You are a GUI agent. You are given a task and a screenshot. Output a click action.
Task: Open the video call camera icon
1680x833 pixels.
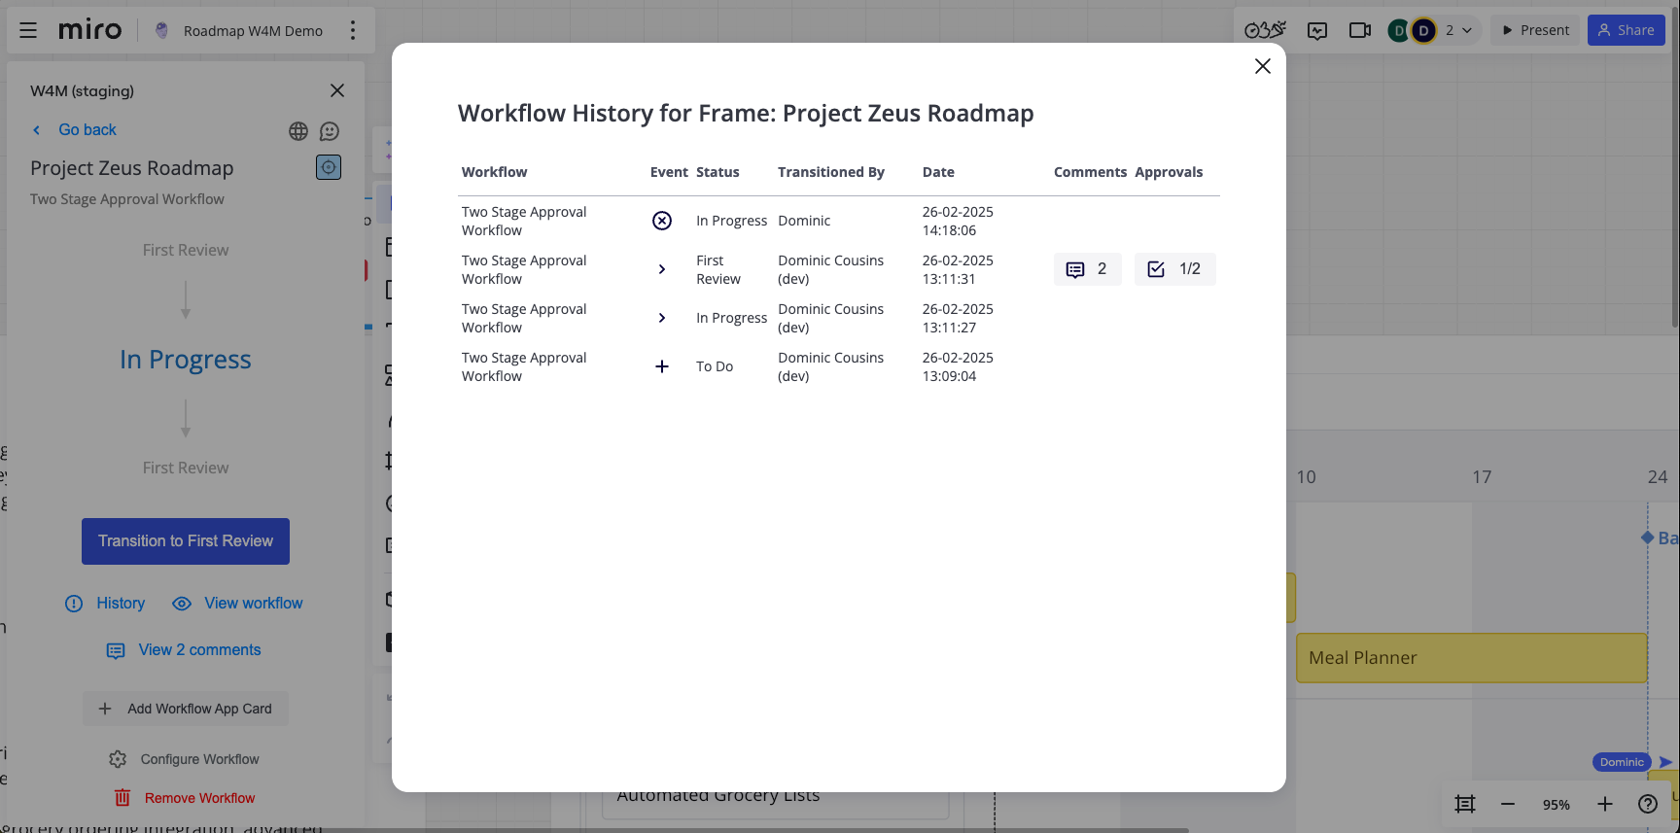point(1359,30)
